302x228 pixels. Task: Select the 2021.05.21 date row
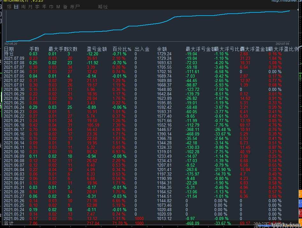14,214
